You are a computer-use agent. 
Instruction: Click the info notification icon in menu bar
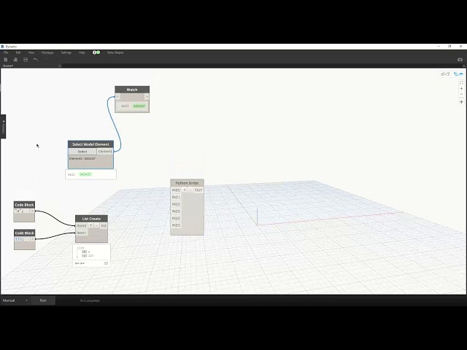(94, 52)
